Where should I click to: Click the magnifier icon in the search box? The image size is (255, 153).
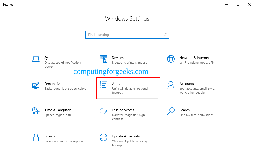point(165,35)
